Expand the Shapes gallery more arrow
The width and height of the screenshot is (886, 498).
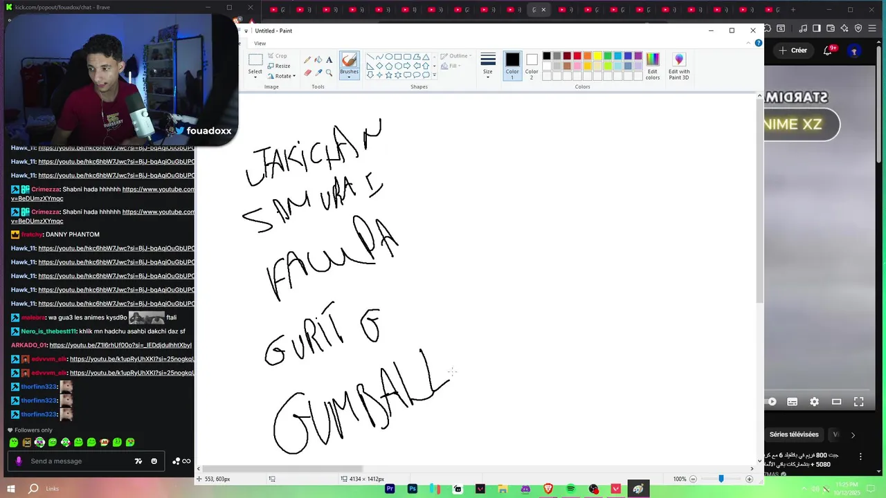click(x=434, y=75)
